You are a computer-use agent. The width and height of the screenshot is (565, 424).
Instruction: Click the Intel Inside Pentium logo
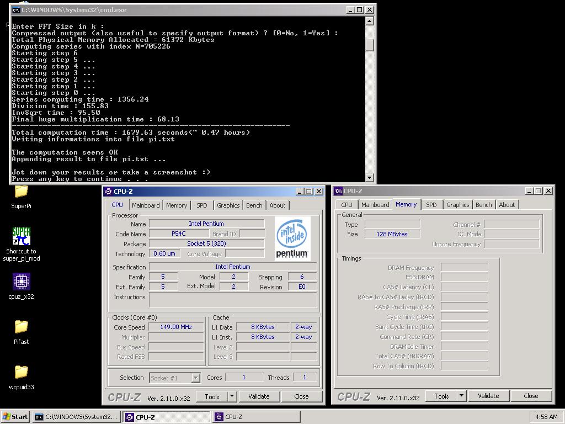(x=293, y=239)
